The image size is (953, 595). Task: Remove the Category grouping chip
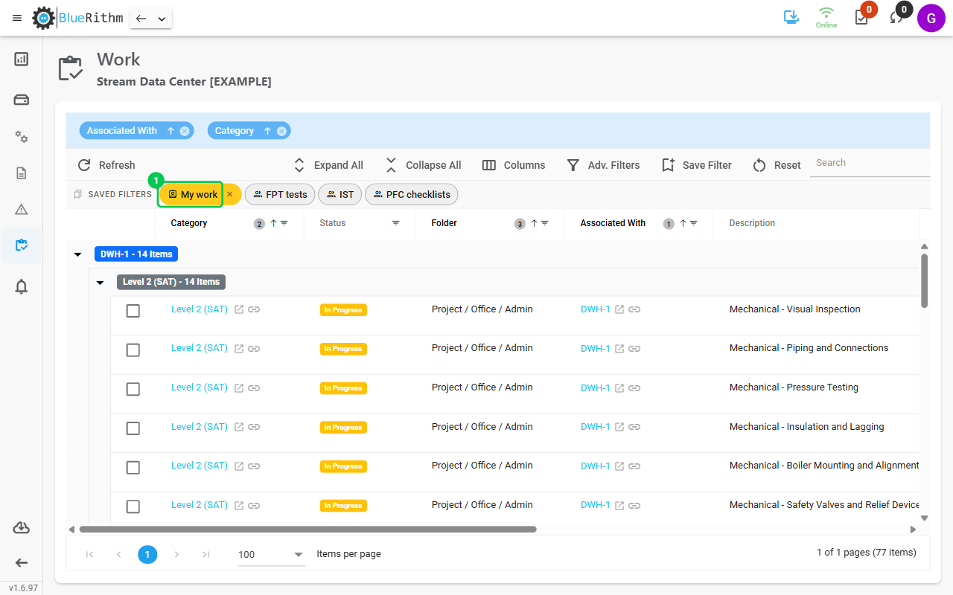tap(281, 131)
